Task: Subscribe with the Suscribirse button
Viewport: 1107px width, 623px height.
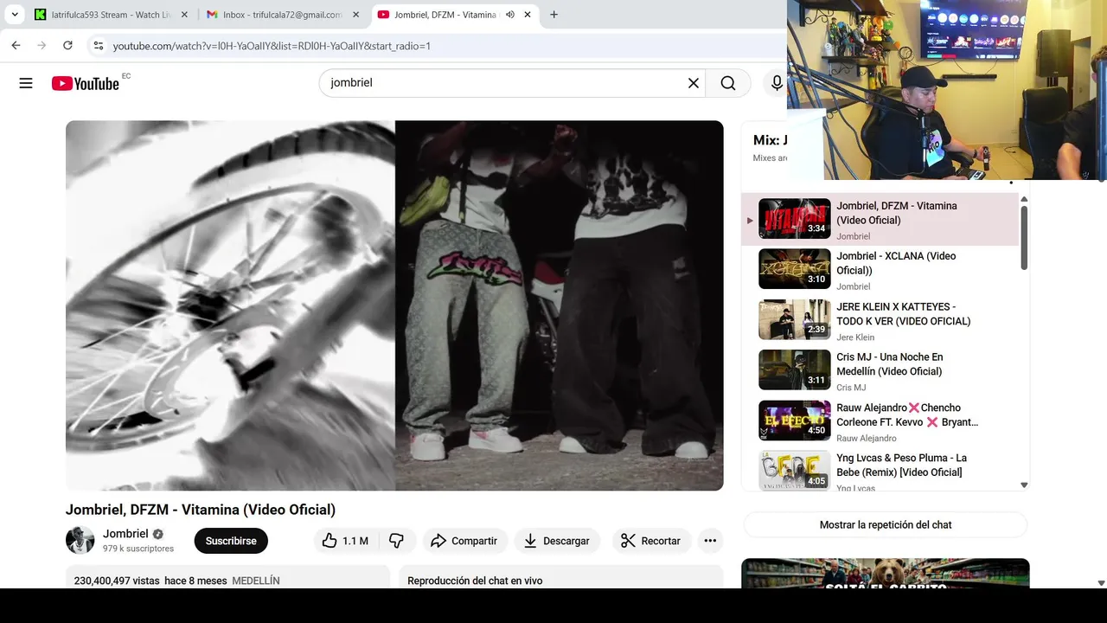Action: click(231, 541)
